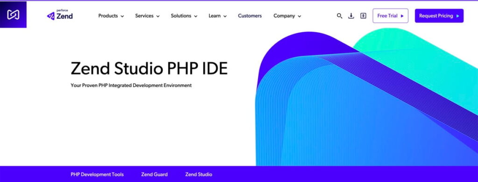The image size is (478, 182).
Task: Expand the Products menu
Action: click(111, 16)
